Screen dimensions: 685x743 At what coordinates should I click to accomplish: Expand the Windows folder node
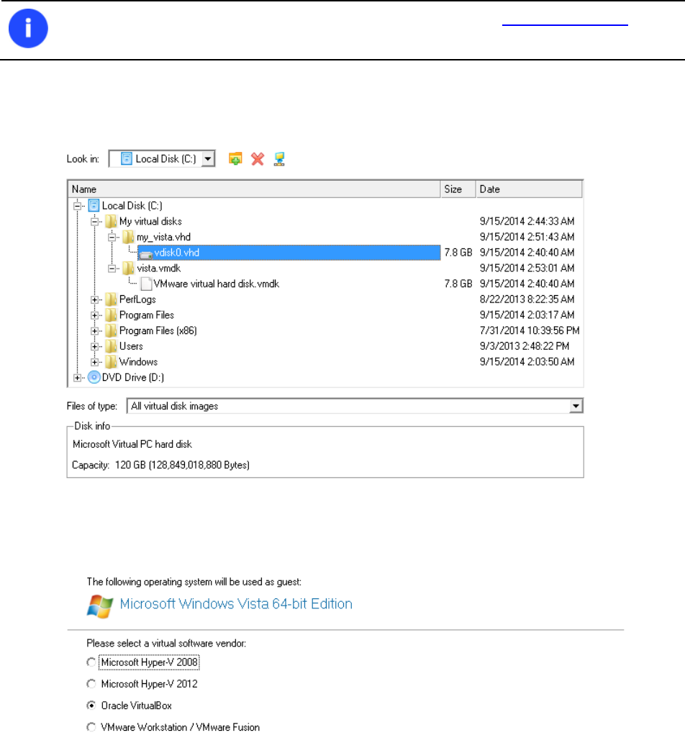pyautogui.click(x=94, y=362)
